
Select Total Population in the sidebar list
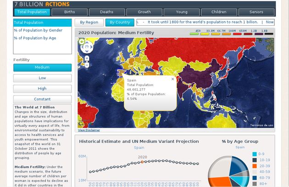click(x=42, y=23)
